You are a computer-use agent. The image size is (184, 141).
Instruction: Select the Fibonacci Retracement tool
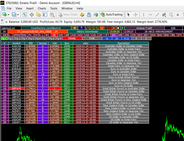pos(171,14)
